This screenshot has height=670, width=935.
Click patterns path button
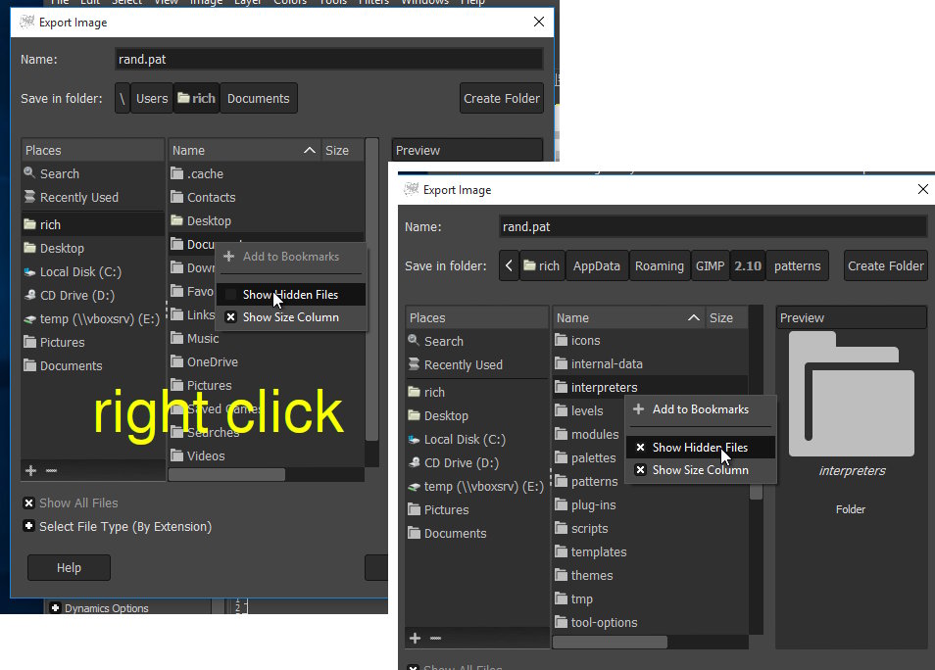[x=797, y=265]
